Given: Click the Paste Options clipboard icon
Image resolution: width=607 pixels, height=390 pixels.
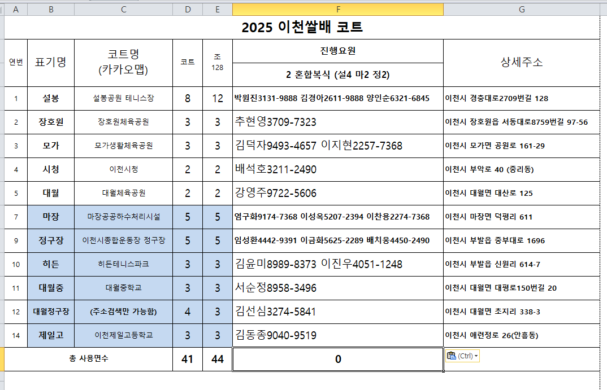Looking at the screenshot, I should coord(451,356).
